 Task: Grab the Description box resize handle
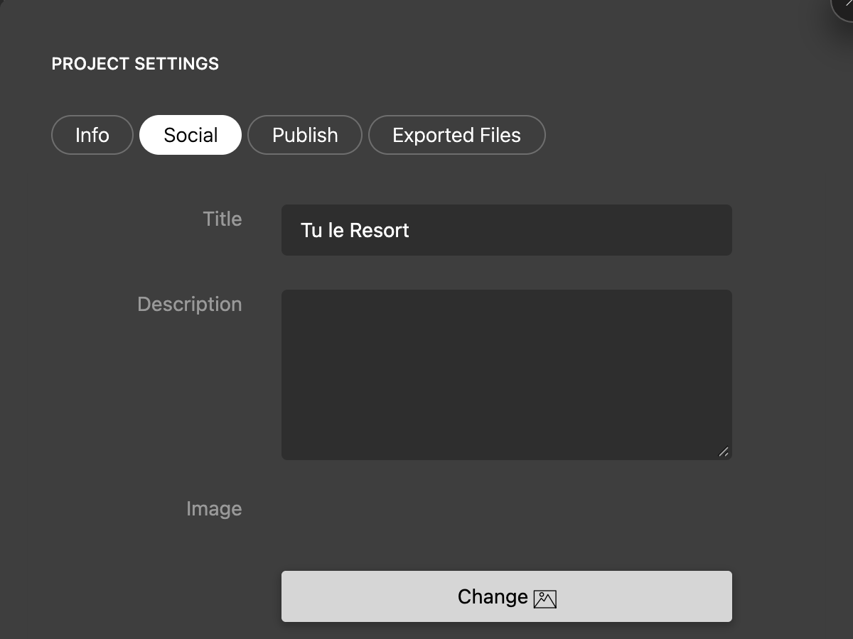[x=724, y=452]
